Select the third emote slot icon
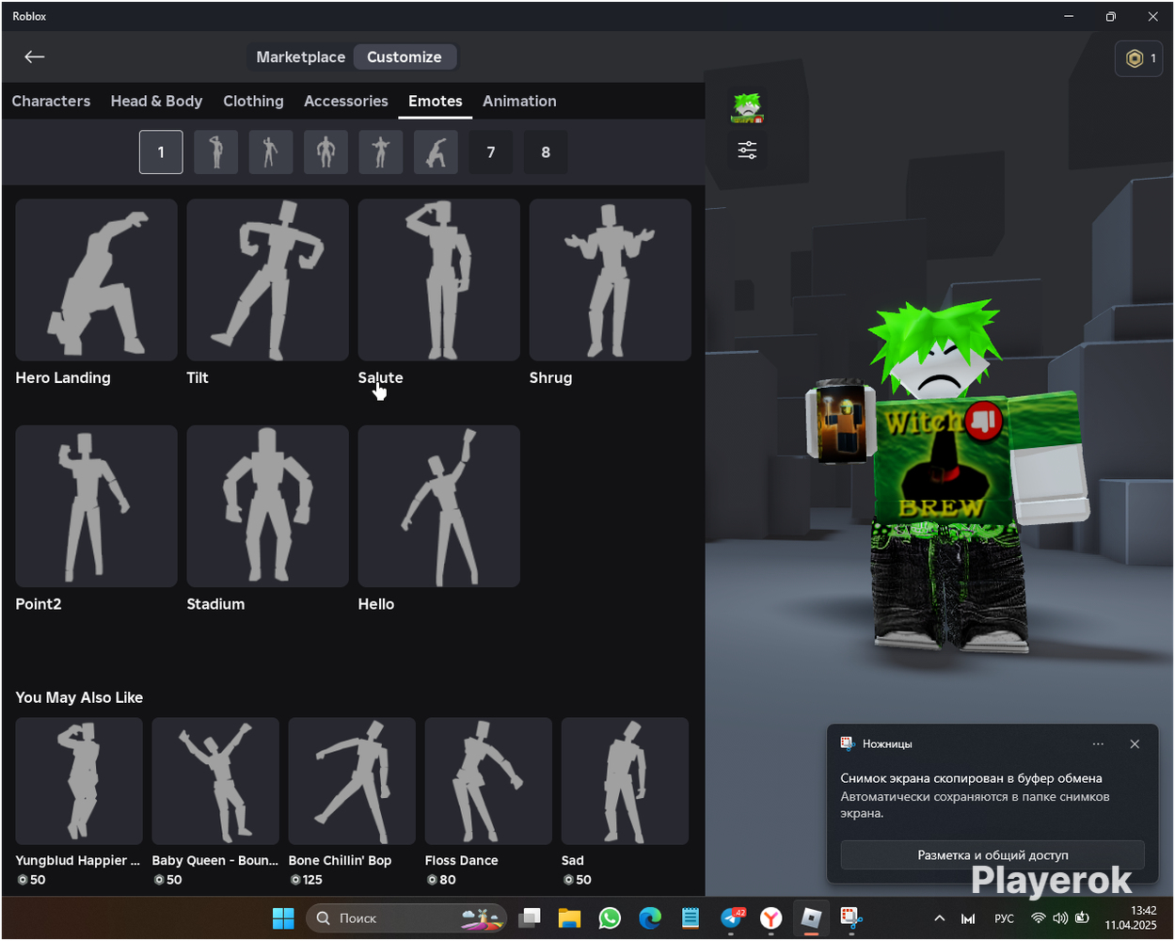The width and height of the screenshot is (1175, 941). click(x=270, y=152)
